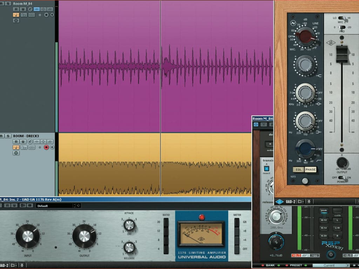Viewport: 359px width, 269px height.
Task: Open channel settings (e) for ROOM - DRECK3
Action: pos(30,142)
